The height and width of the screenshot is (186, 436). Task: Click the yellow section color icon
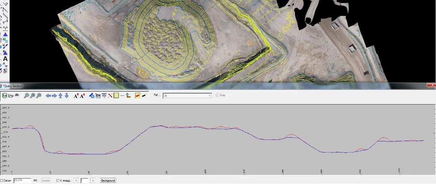pos(116,96)
